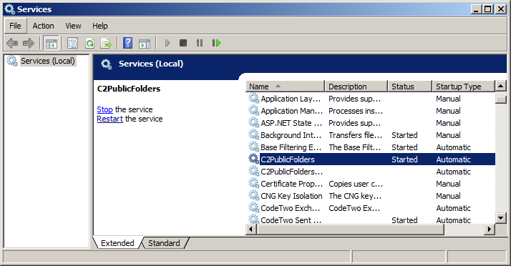Click 'Copies user c...' description cell

pyautogui.click(x=356, y=184)
